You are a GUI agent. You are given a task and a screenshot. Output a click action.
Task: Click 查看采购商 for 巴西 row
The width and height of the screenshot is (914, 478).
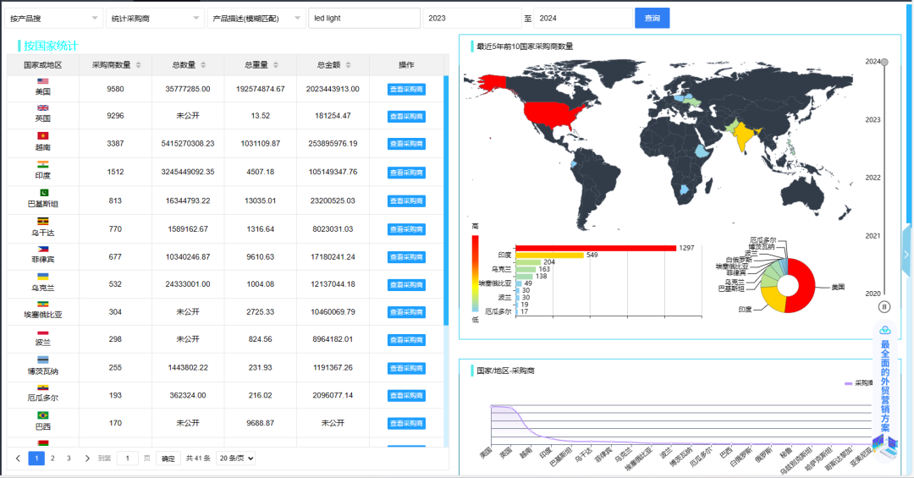click(406, 423)
